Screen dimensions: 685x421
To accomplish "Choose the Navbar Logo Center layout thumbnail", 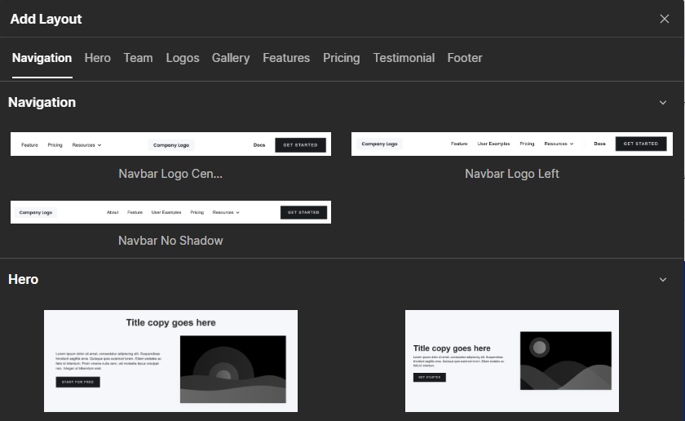I will click(170, 144).
